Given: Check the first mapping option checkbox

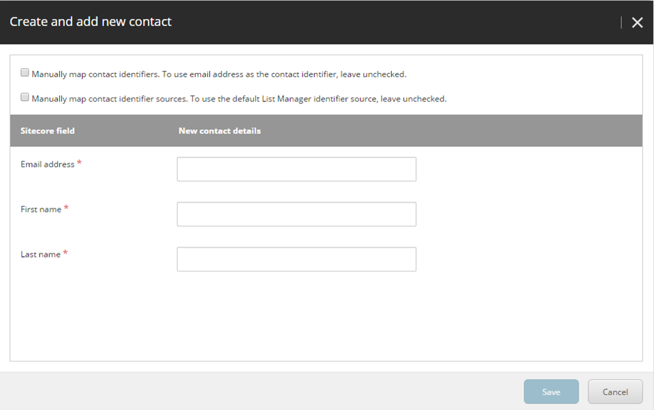Looking at the screenshot, I should pyautogui.click(x=25, y=72).
